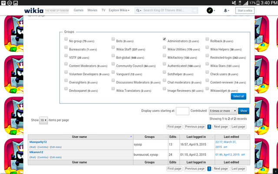
Task: Check the Vanguard checkbox
Action: [x=113, y=72]
